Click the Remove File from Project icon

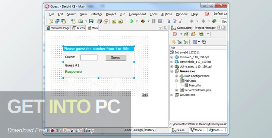pyautogui.click(x=120, y=21)
